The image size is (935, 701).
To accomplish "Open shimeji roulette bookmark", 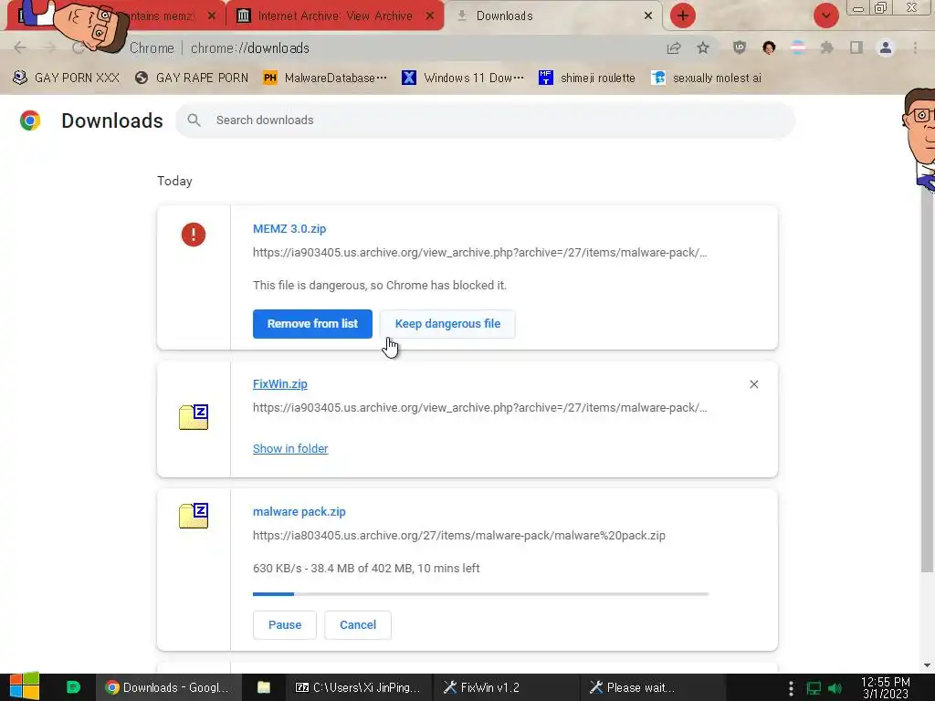I will click(587, 78).
